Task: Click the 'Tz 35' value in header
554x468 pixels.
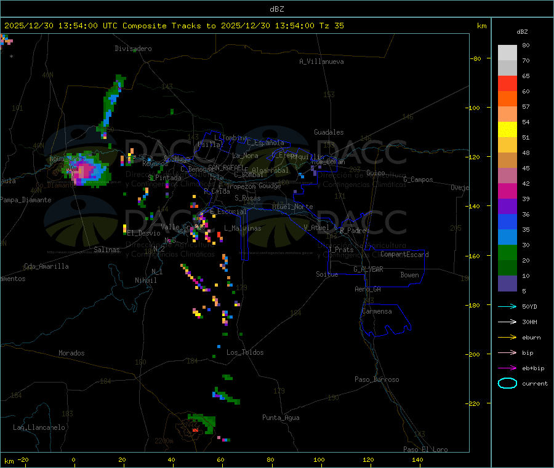Action: [331, 26]
